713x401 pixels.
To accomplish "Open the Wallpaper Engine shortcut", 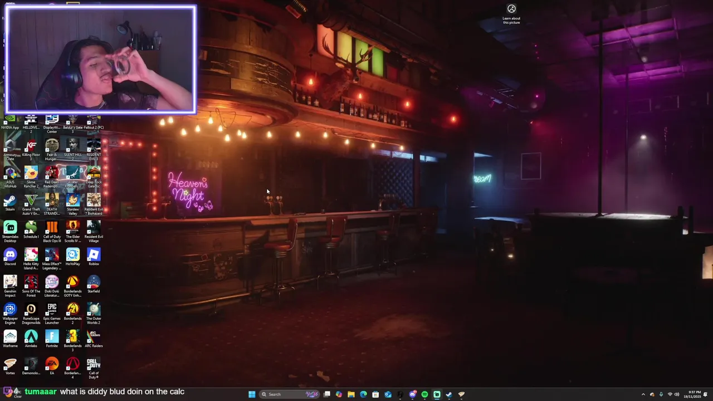I will click(10, 314).
